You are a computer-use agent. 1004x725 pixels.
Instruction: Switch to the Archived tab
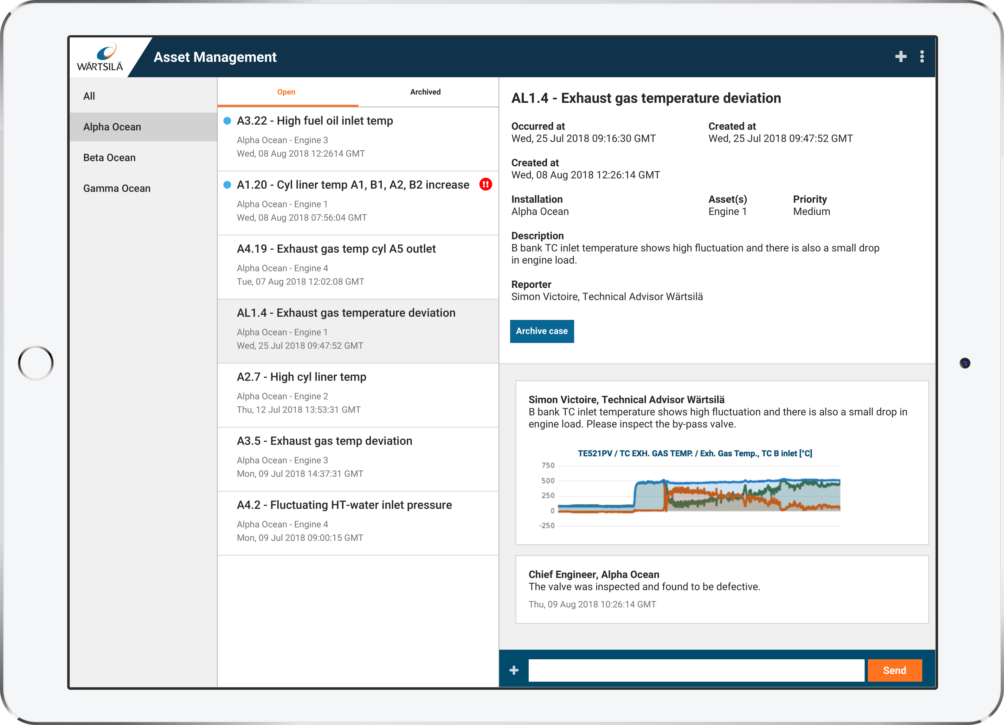tap(425, 92)
